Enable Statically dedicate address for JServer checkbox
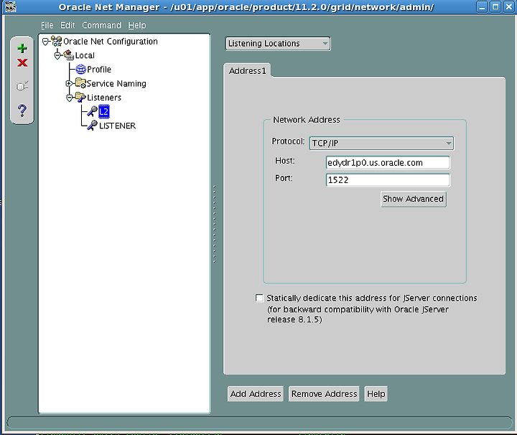This screenshot has width=517, height=435. pyautogui.click(x=259, y=298)
